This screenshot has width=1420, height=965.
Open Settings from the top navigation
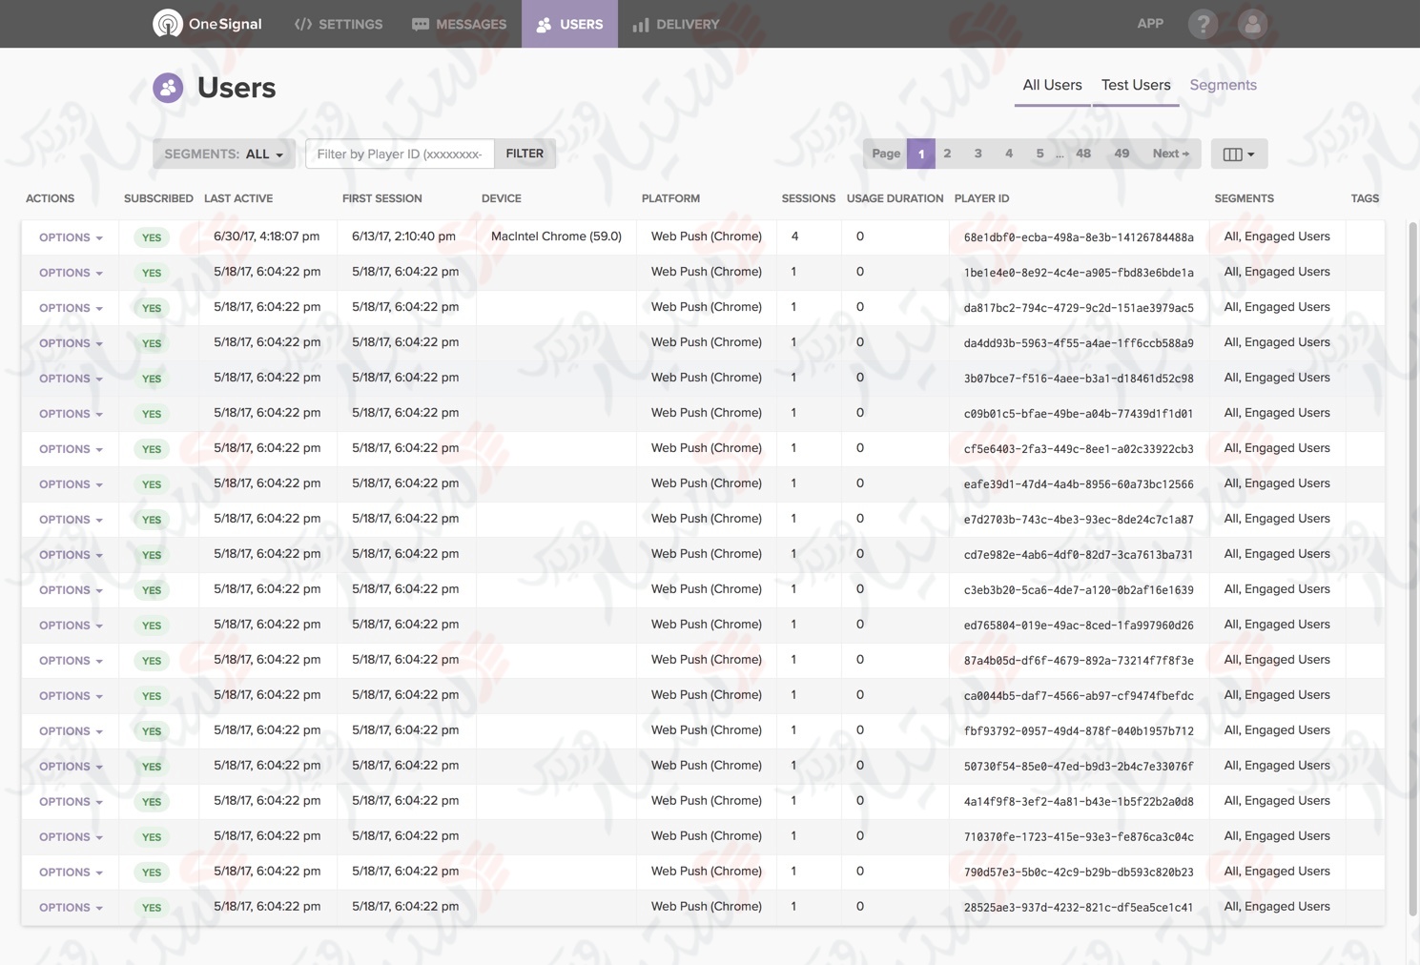click(x=339, y=24)
